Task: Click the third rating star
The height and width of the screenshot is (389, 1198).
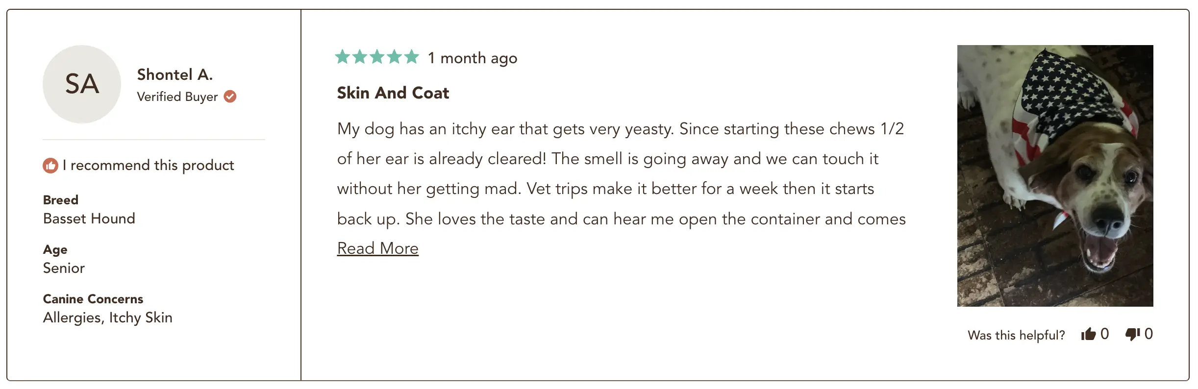Action: click(377, 57)
